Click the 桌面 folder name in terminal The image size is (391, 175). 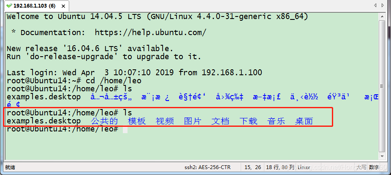(x=304, y=121)
